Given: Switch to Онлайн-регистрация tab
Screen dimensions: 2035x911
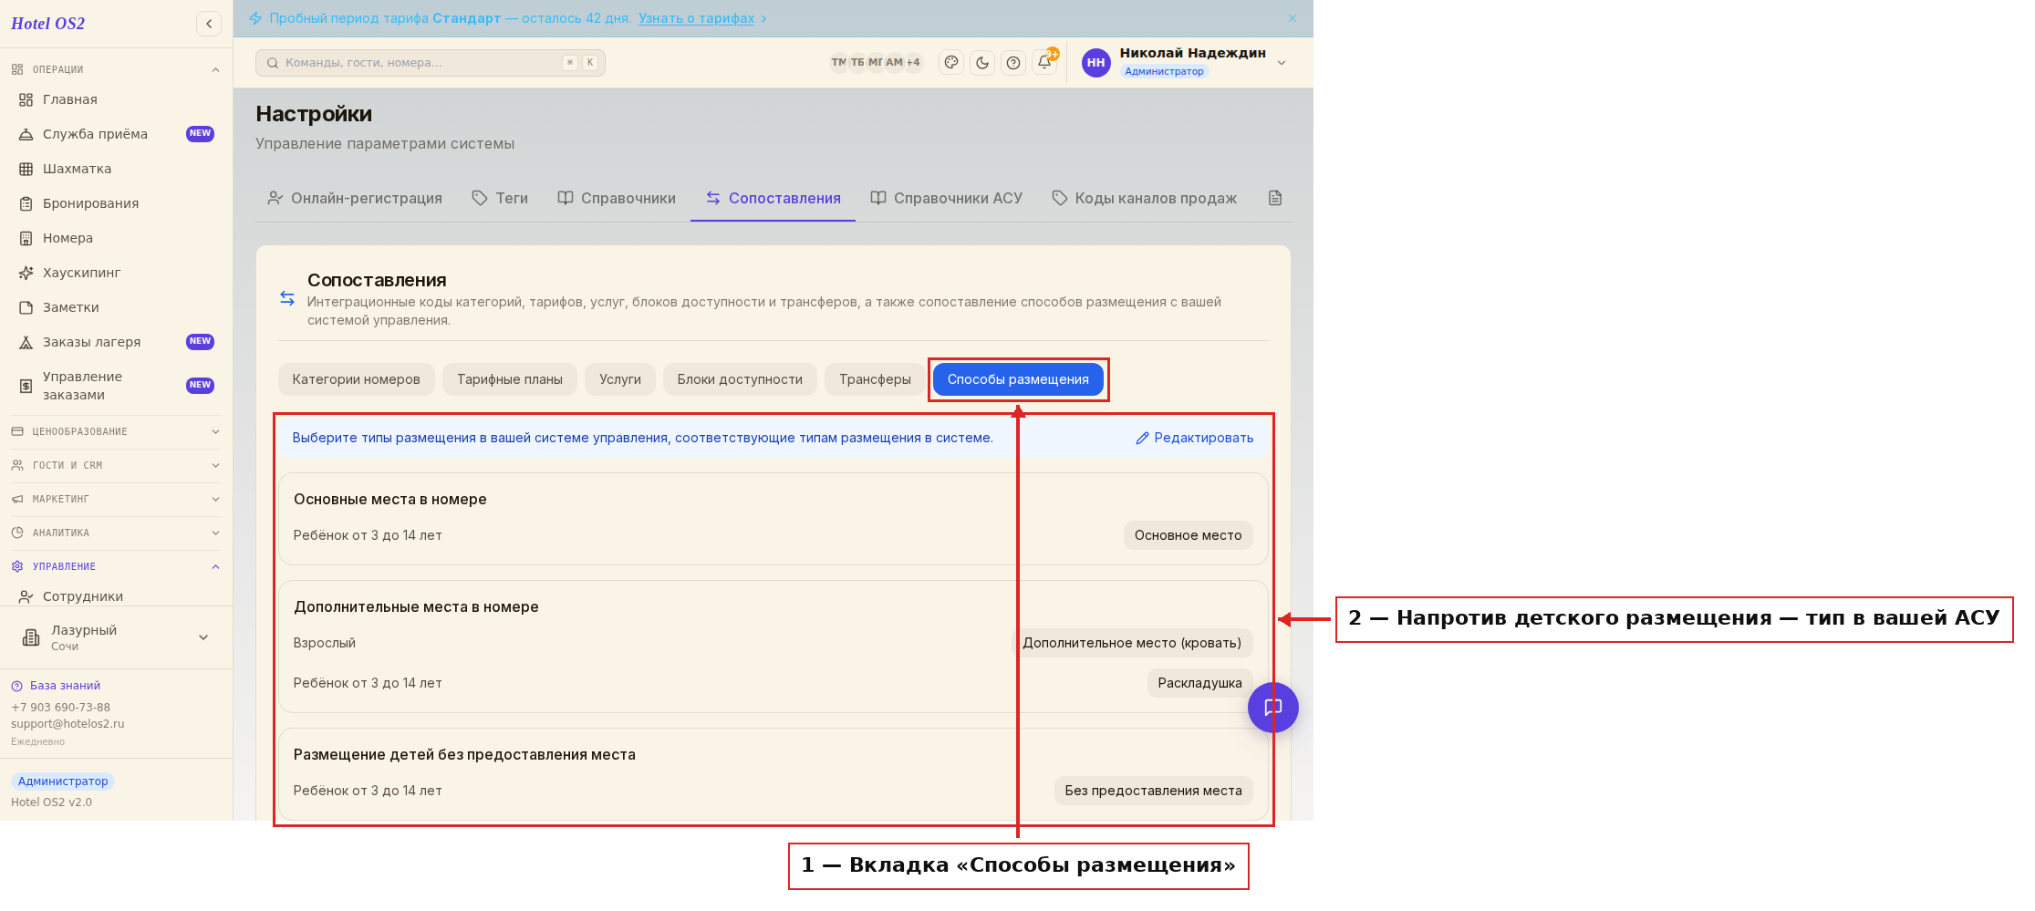Looking at the screenshot, I should [354, 198].
